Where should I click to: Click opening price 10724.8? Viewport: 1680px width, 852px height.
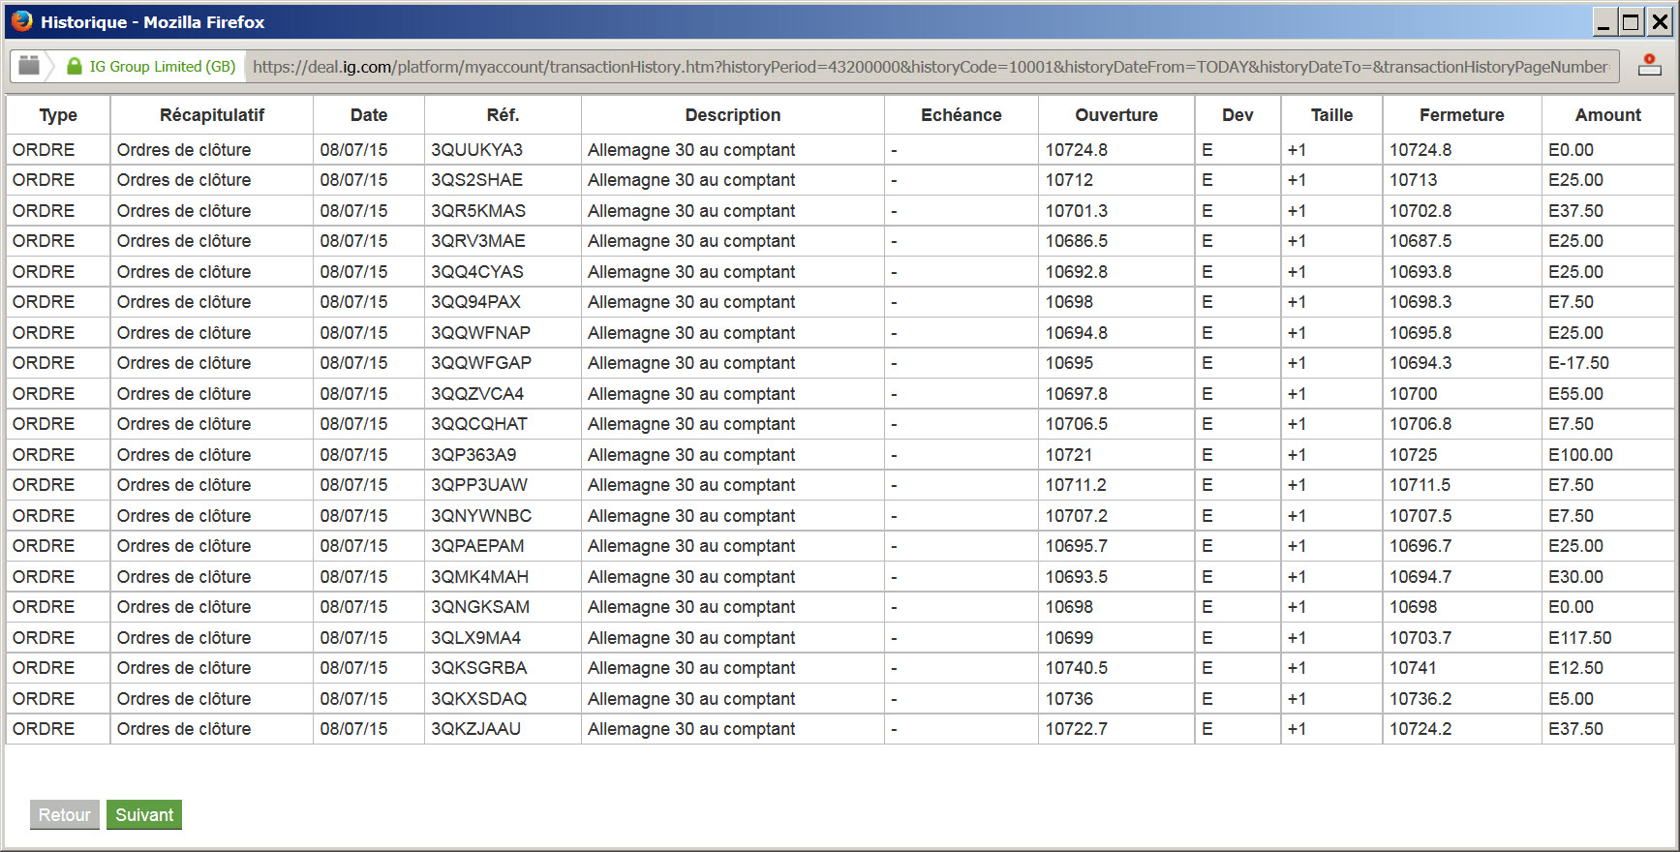point(1077,150)
